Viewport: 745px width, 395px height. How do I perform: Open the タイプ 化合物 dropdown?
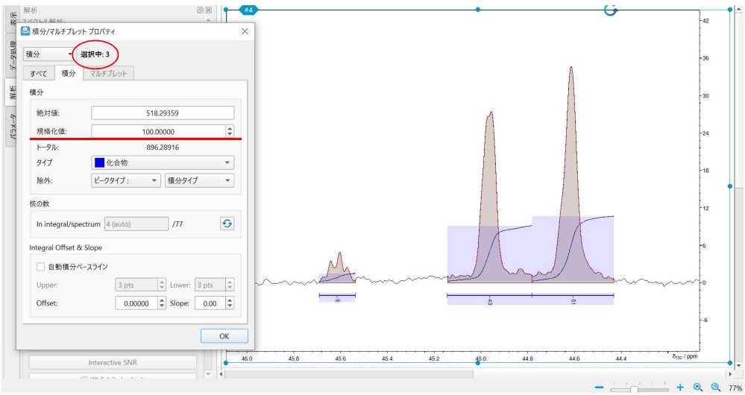click(x=163, y=162)
